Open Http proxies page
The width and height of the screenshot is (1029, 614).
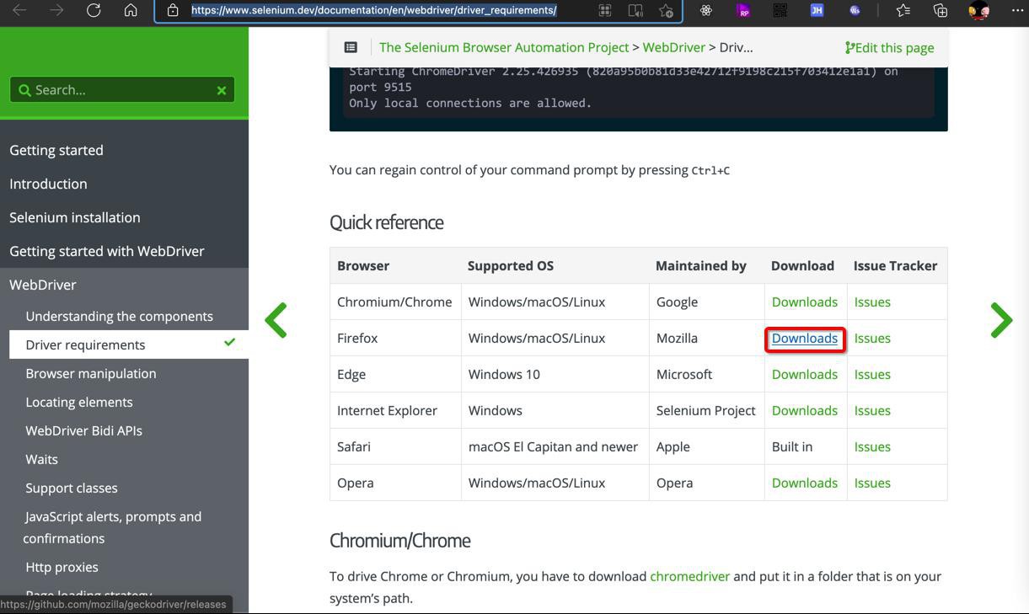click(62, 567)
